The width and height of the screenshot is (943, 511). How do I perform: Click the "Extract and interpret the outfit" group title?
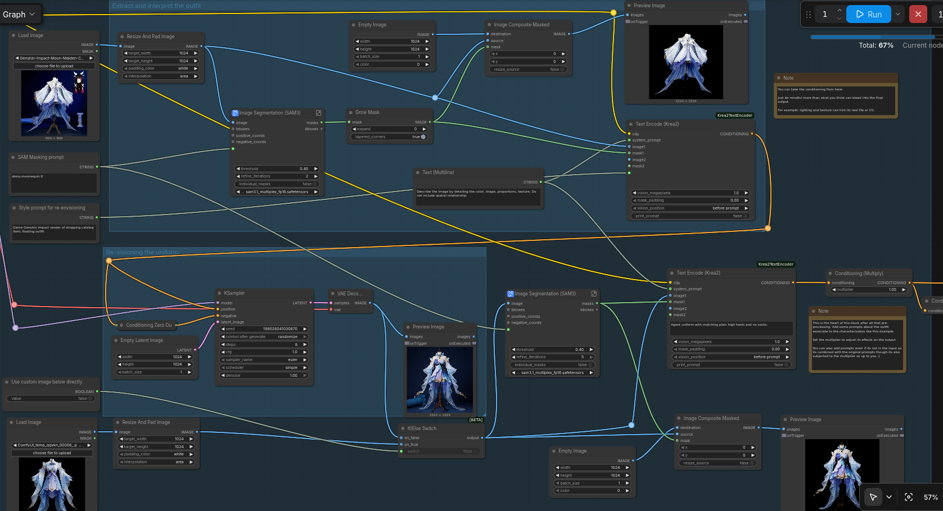pos(156,6)
